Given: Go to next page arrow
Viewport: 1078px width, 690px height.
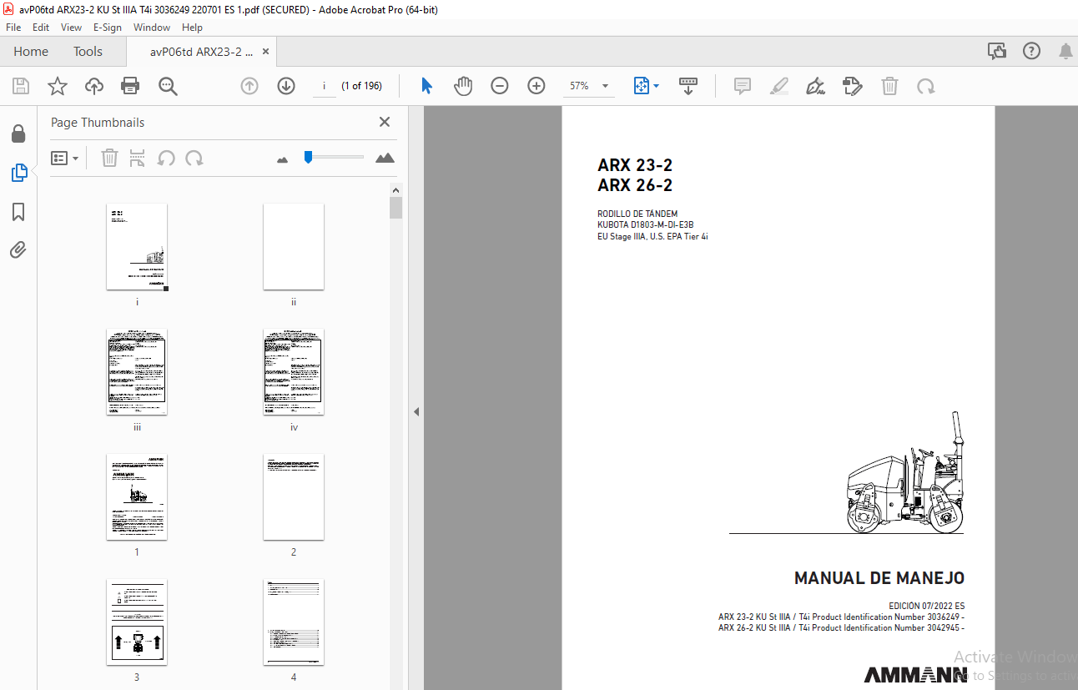Looking at the screenshot, I should 286,86.
